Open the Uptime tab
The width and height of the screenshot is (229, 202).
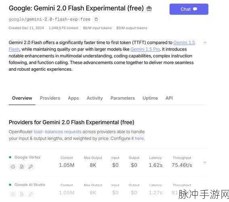(150, 98)
